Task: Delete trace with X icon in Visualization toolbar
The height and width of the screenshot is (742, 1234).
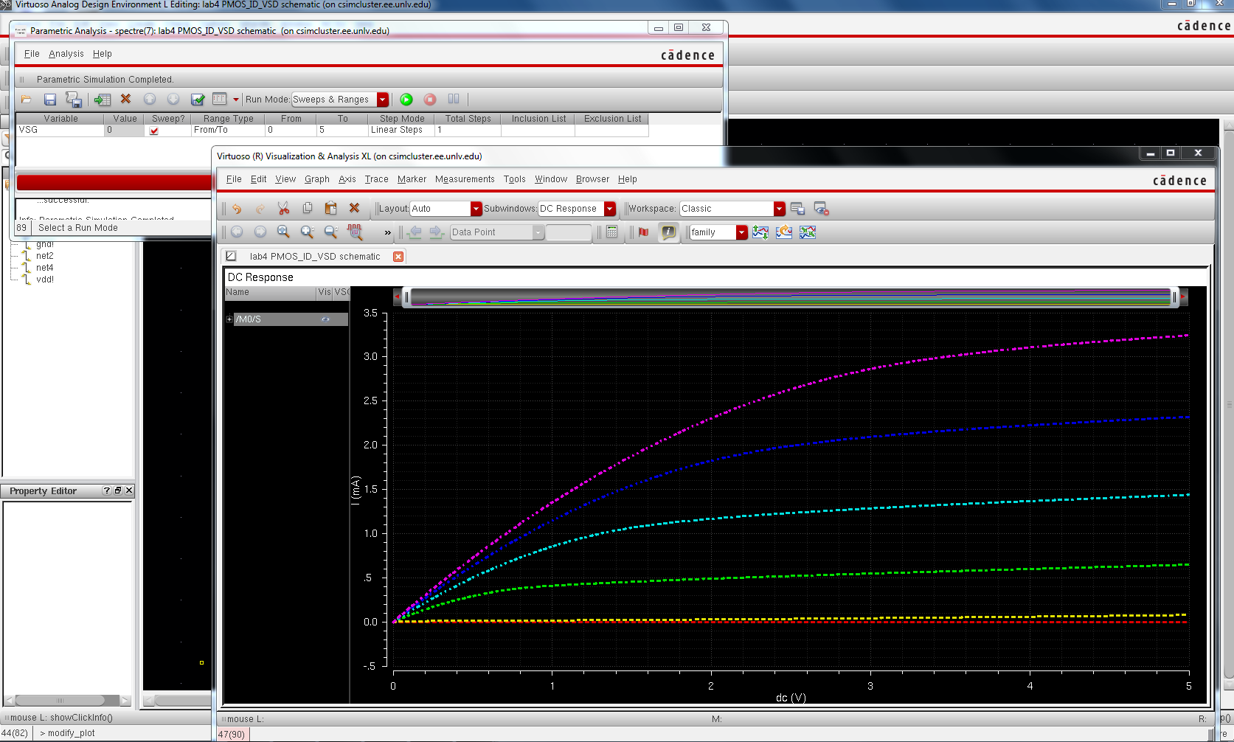Action: 355,209
